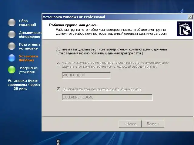Select the "Нет, этот компьютер не участвует" radio
Image resolution: width=194 pixels, height=145 pixels.
click(x=58, y=64)
